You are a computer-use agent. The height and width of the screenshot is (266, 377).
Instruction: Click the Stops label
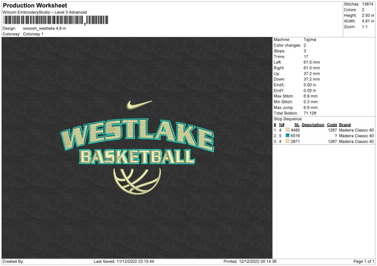(x=280, y=51)
